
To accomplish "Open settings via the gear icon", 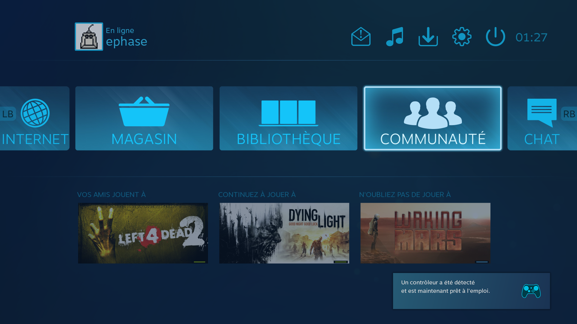I will click(462, 37).
